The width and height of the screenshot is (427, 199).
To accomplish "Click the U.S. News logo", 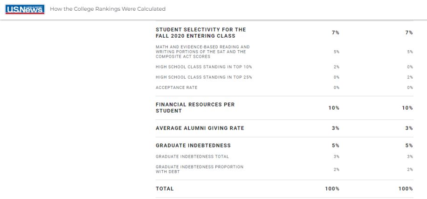I will 25,9.
